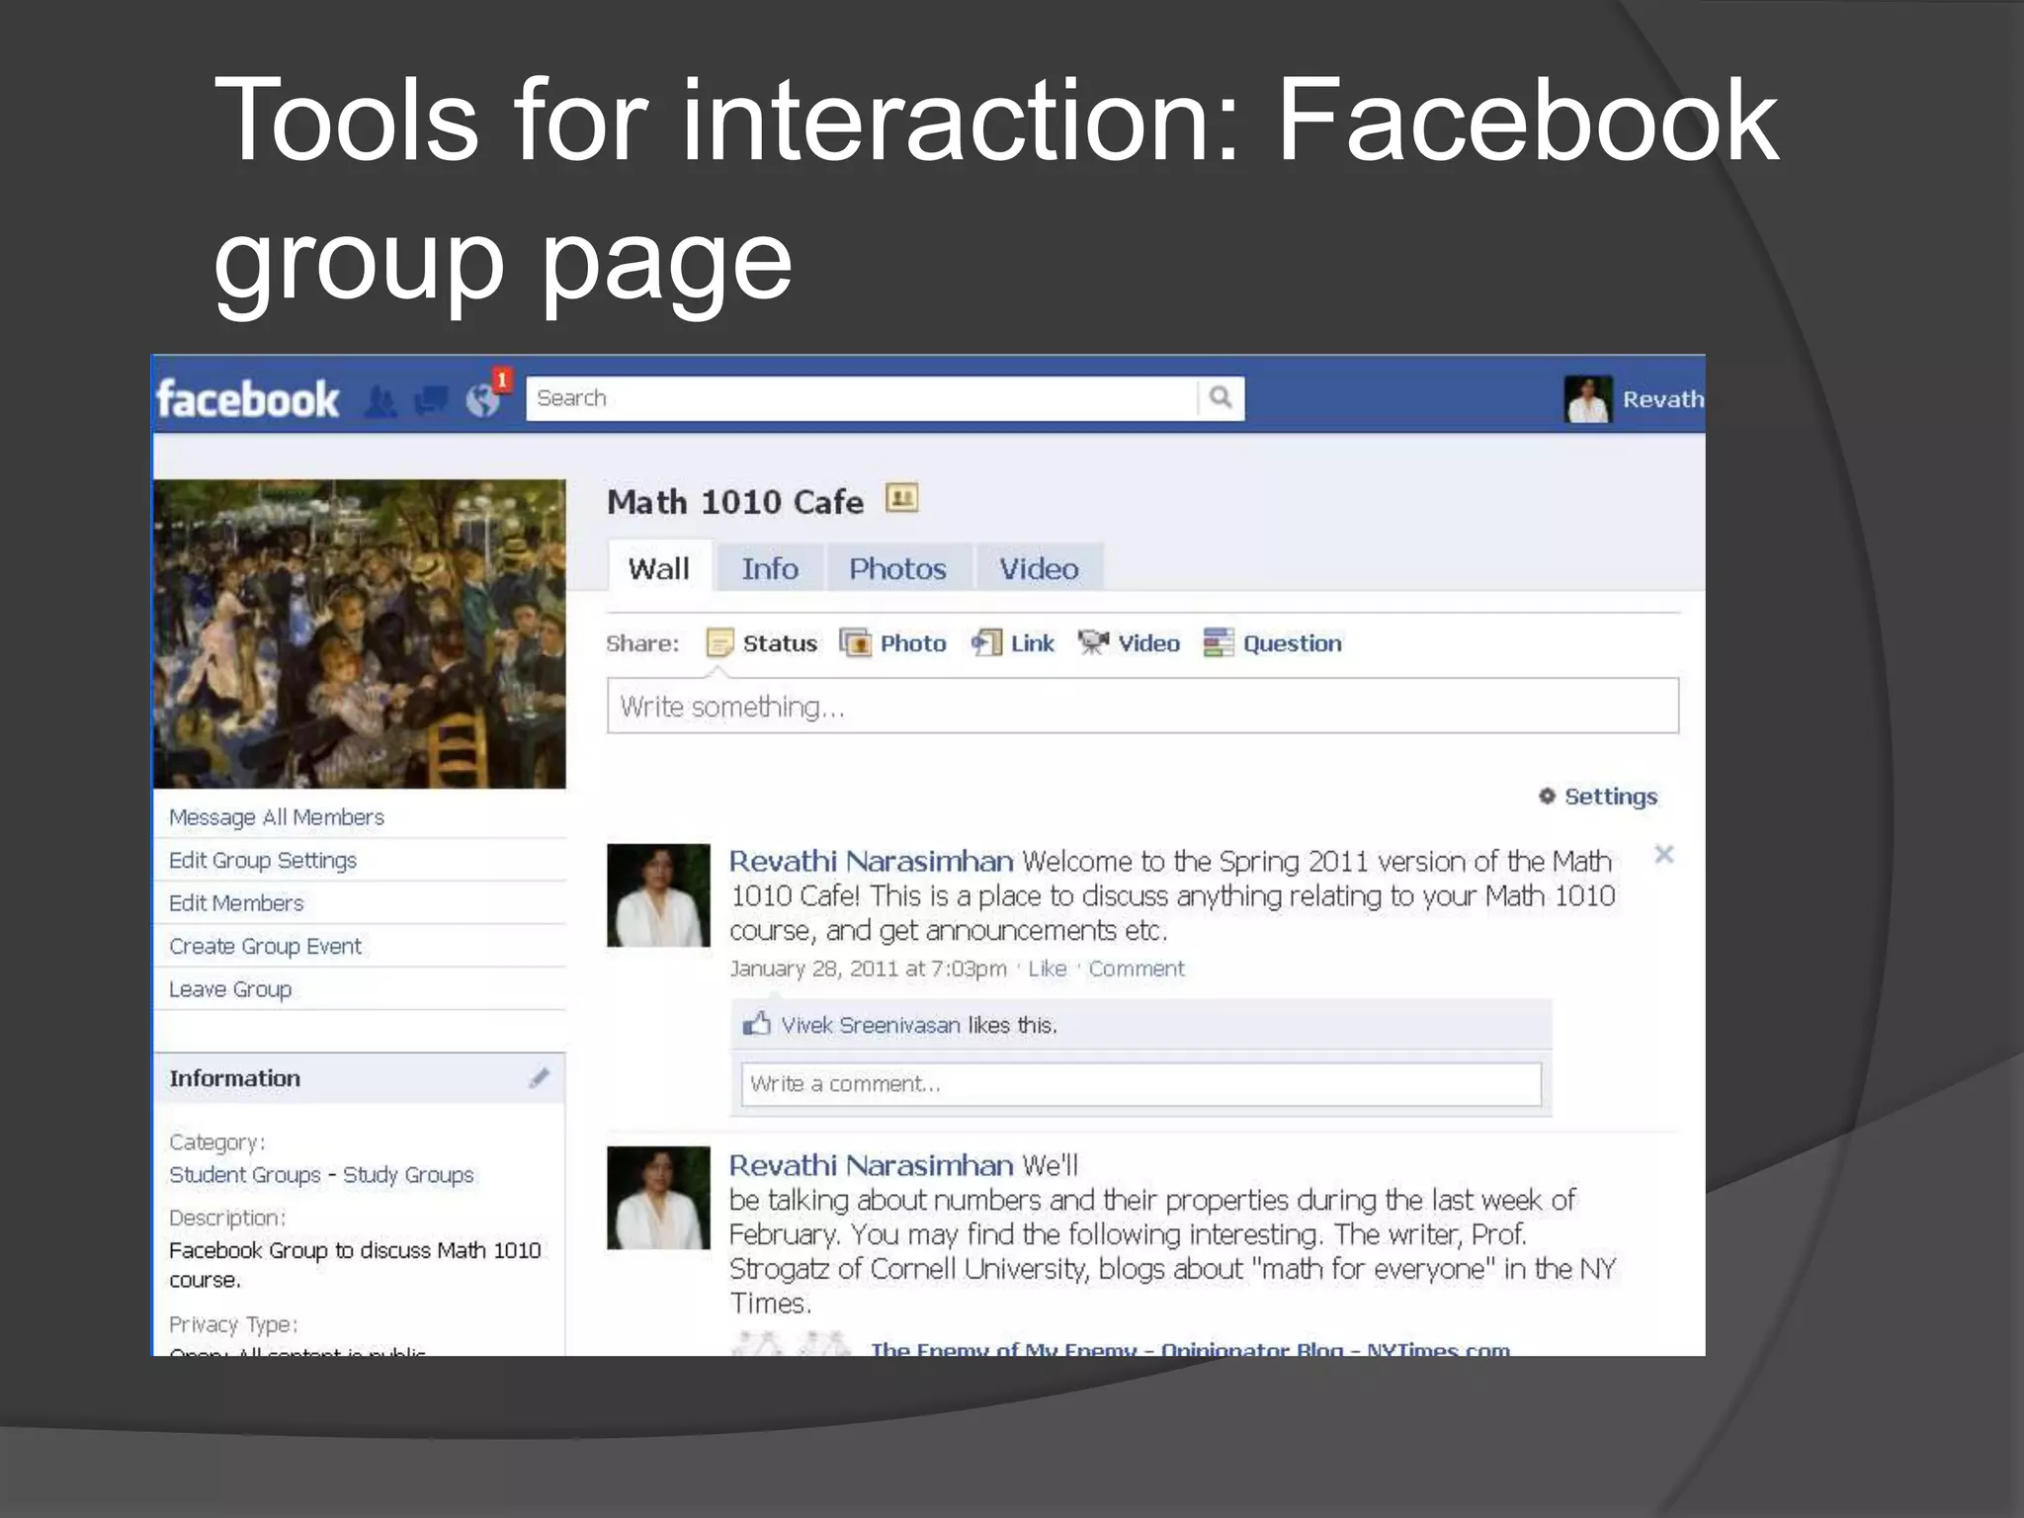The width and height of the screenshot is (2024, 1518).
Task: Switch to the Video tab
Action: pos(1039,568)
